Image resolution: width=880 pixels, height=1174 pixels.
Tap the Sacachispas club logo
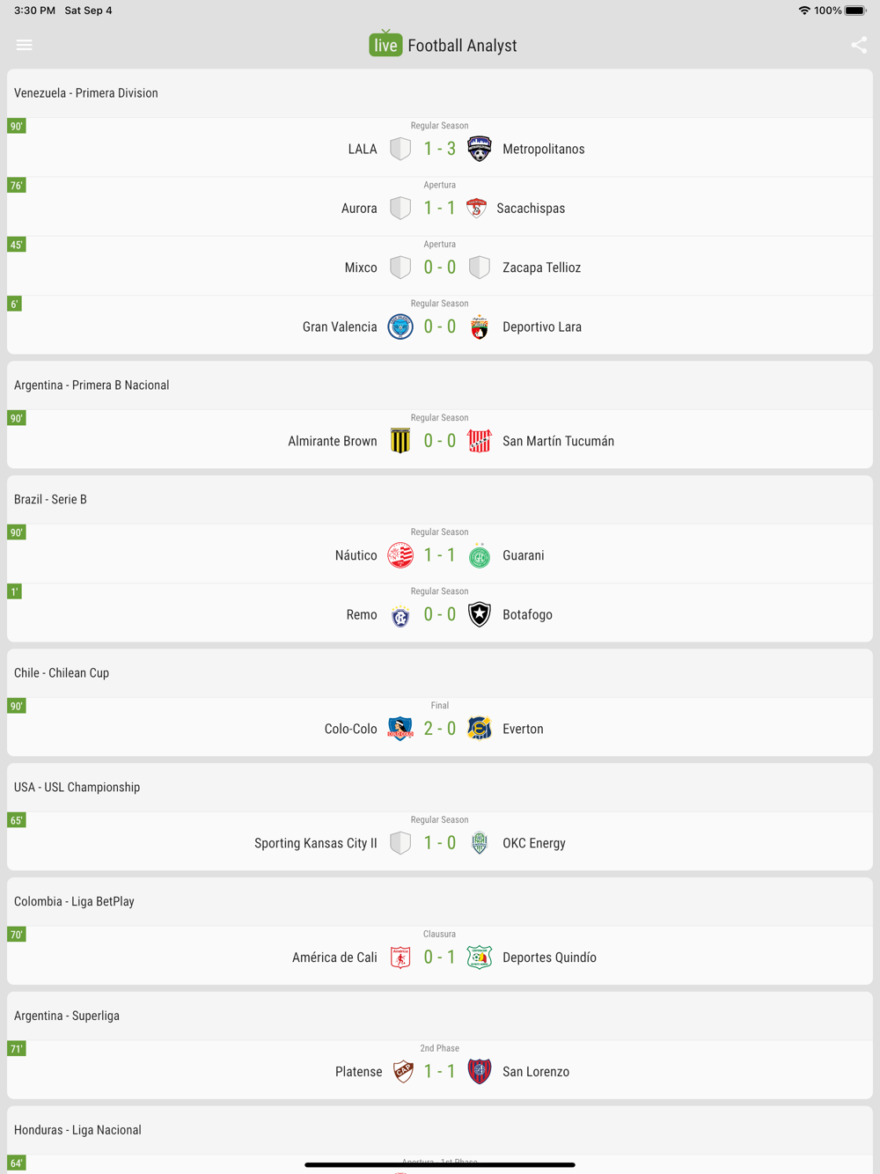click(x=477, y=209)
